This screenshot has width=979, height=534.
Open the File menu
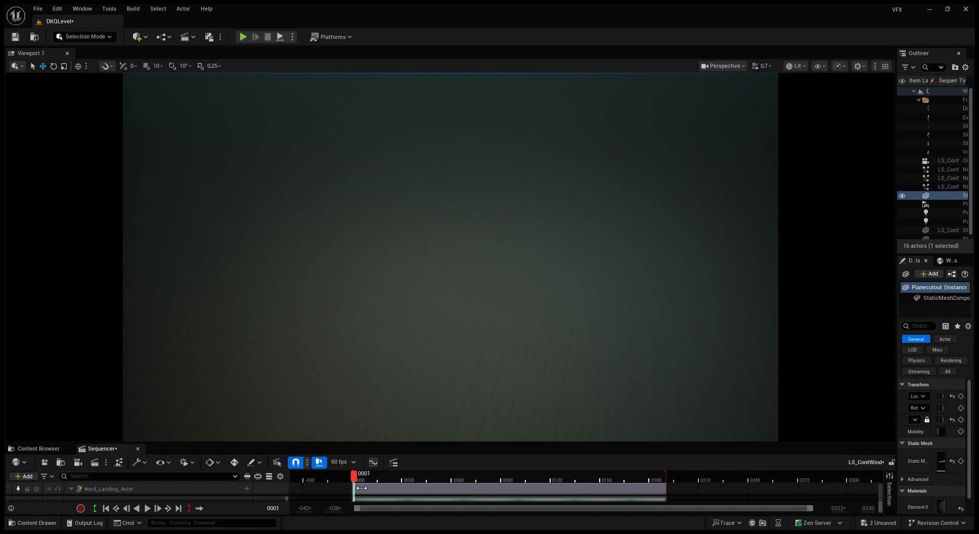pos(38,9)
